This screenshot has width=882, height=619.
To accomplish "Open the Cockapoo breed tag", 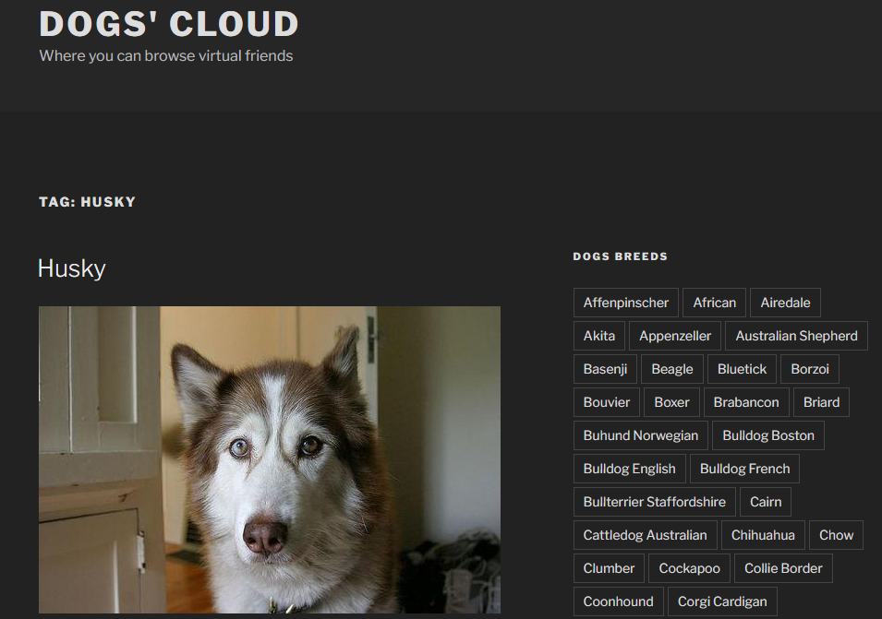I will coord(689,567).
